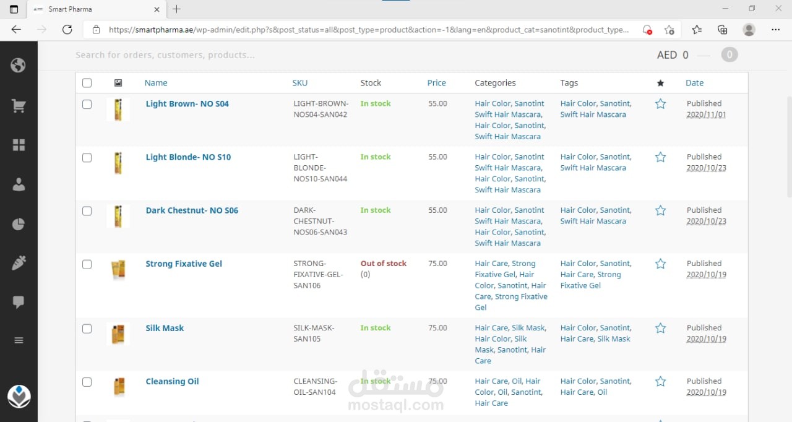The width and height of the screenshot is (792, 422).
Task: Click the Out of stock status text
Action: coord(384,264)
